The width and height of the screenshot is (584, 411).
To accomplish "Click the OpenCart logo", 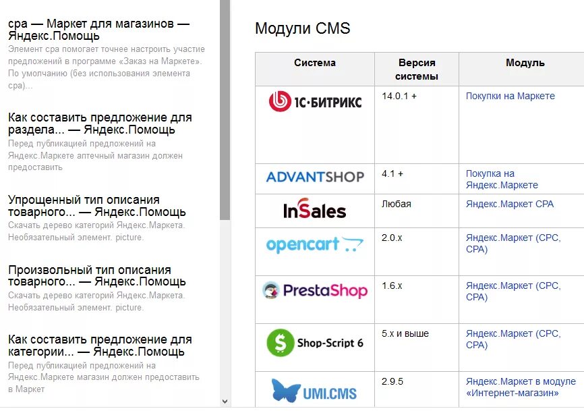I will 315,244.
